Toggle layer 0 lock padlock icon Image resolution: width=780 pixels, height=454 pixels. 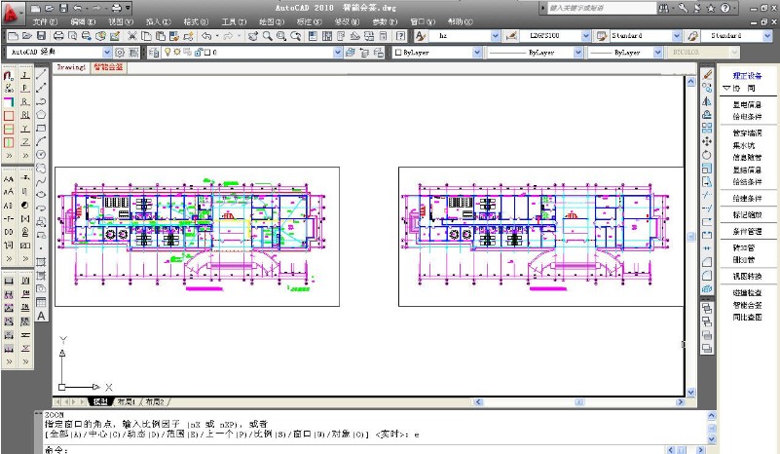click(x=198, y=52)
